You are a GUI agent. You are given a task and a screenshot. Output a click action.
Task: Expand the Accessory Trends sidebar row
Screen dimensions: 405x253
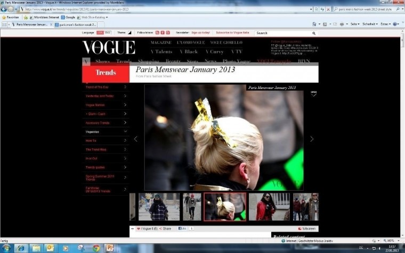point(106,123)
